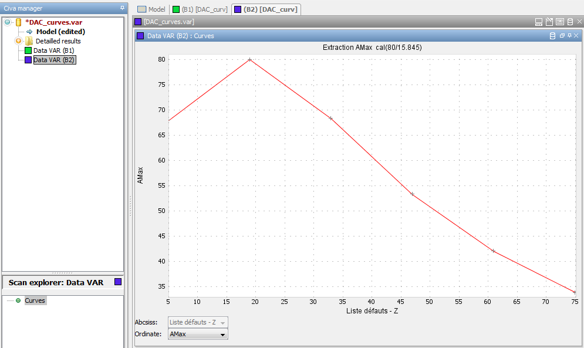Pin the Civa manager panel
The height and width of the screenshot is (348, 584).
click(122, 8)
